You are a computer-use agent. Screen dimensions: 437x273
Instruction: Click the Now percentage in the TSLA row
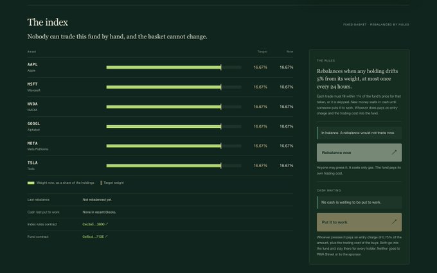pos(286,166)
